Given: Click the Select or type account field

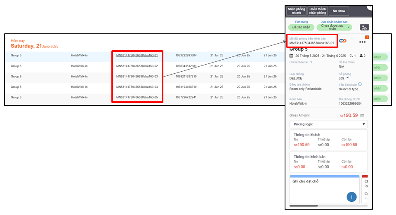Looking at the screenshot, I should (x=349, y=89).
